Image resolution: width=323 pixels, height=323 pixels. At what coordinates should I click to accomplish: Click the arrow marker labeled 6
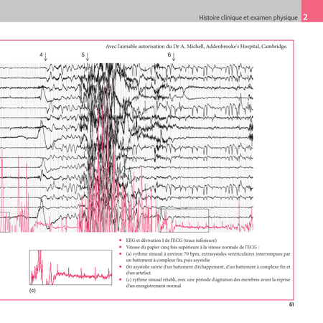[172, 56]
